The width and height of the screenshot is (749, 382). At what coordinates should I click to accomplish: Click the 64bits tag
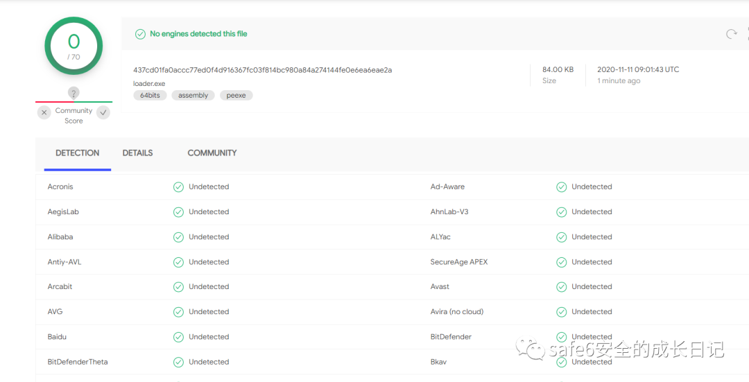[150, 96]
